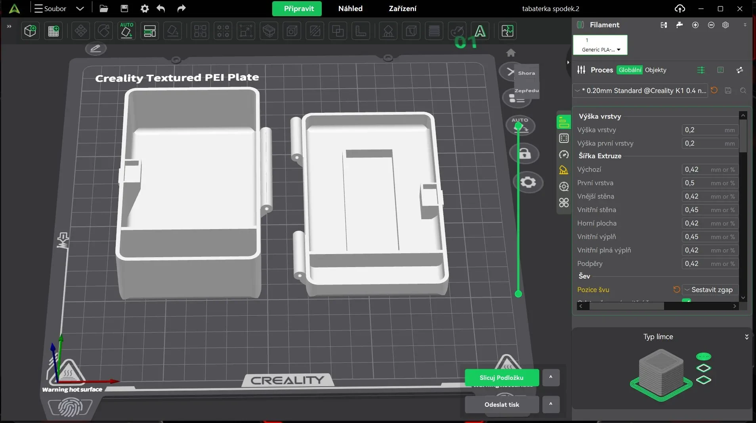
Task: Click the plate name edit pencil icon
Action: pyautogui.click(x=95, y=49)
